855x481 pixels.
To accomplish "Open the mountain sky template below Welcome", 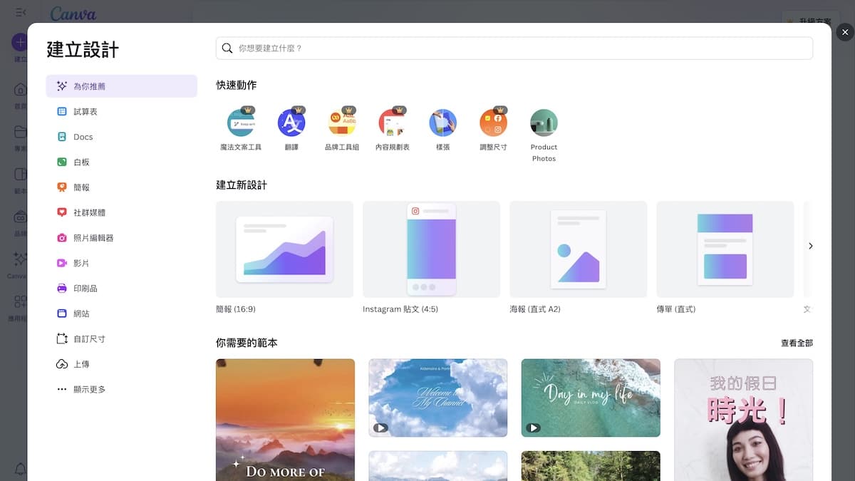I will (438, 466).
